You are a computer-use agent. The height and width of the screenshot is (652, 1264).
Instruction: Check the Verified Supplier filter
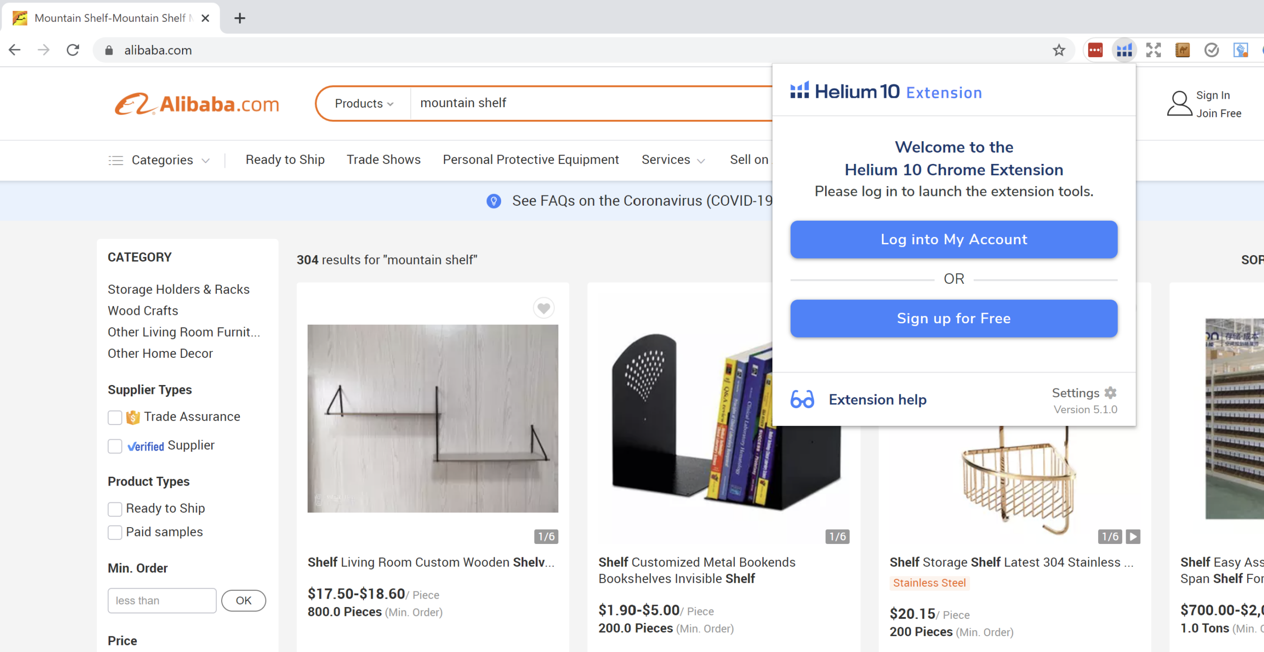(x=115, y=446)
